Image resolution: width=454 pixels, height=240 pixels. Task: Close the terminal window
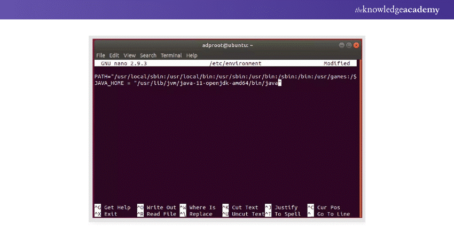(356, 45)
